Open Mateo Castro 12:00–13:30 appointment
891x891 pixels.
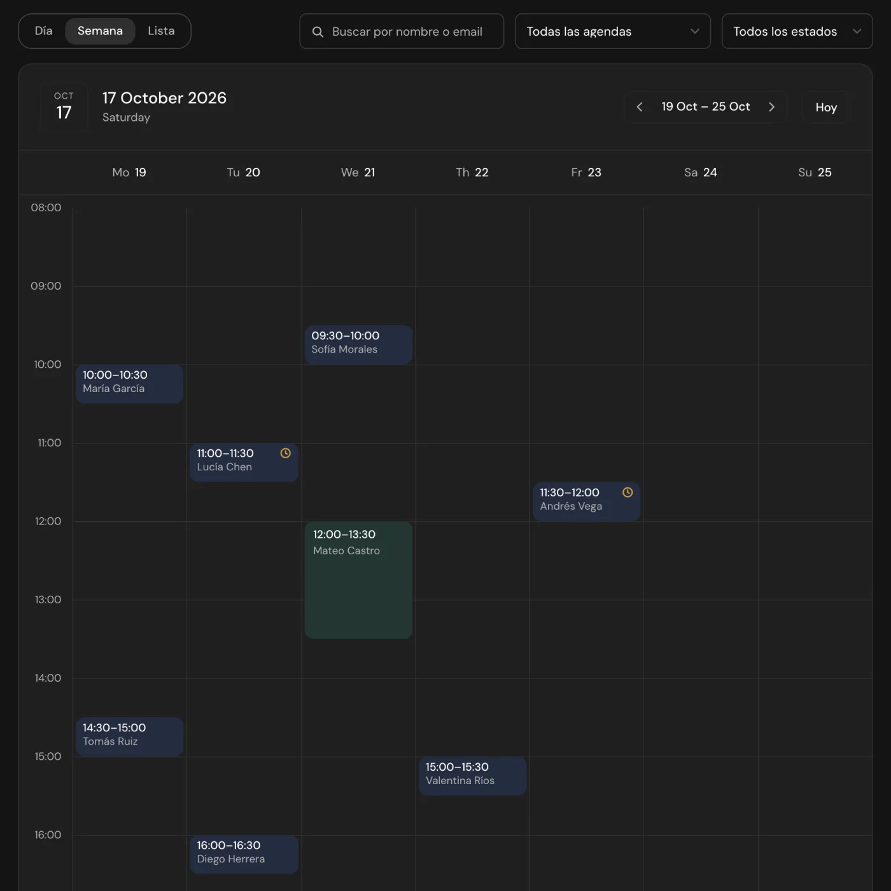(358, 580)
